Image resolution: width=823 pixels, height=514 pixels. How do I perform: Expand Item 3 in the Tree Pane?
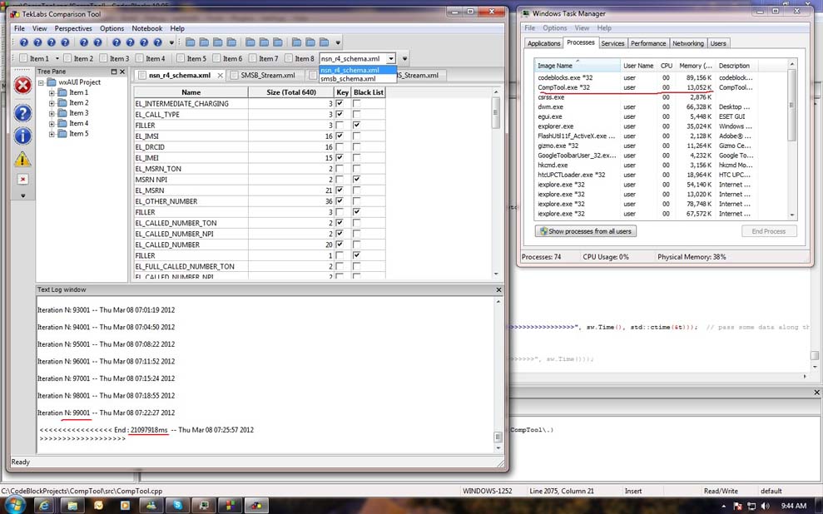click(52, 113)
